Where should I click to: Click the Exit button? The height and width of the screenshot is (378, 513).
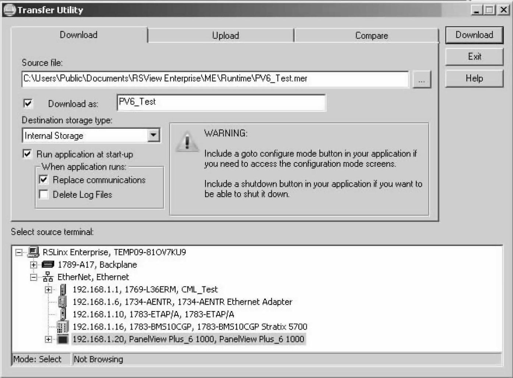pyautogui.click(x=474, y=57)
